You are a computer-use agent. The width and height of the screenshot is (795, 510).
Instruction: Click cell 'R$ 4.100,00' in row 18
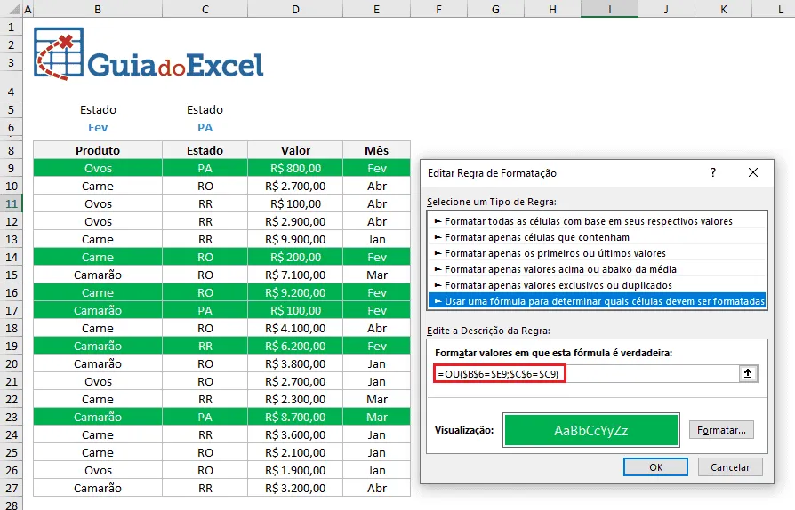click(295, 328)
